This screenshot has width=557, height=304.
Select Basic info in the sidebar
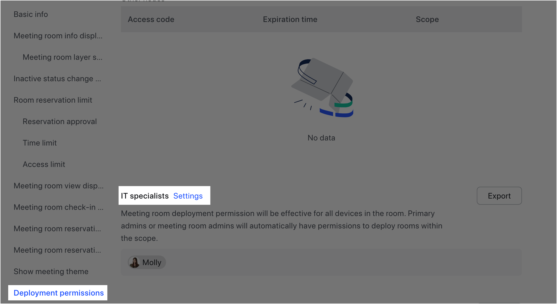[31, 14]
